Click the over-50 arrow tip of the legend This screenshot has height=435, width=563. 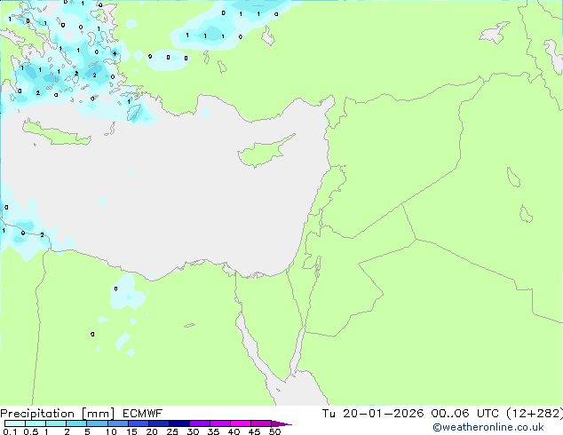coord(281,423)
